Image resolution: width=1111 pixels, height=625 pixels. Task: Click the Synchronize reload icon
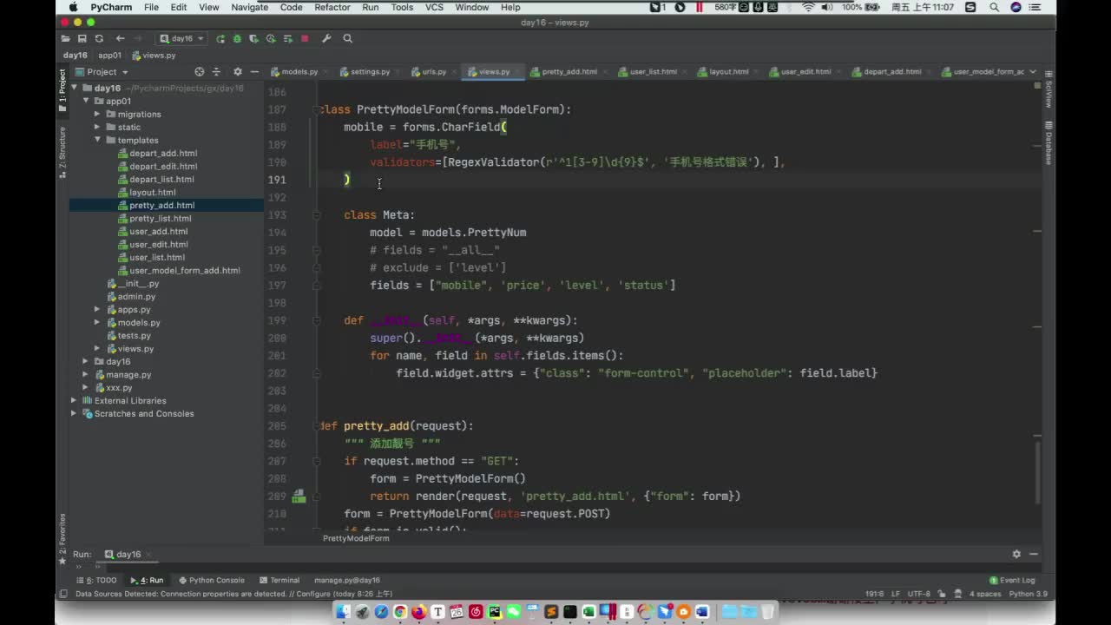(x=99, y=39)
